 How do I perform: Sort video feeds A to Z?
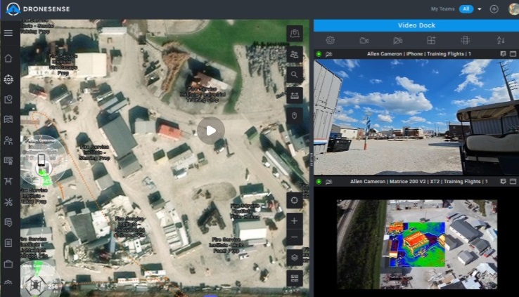pos(501,40)
